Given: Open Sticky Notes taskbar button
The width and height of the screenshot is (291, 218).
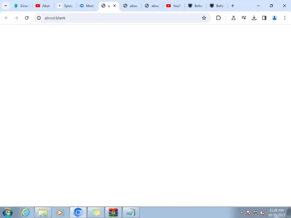Looking at the screenshot, I should (96, 212).
